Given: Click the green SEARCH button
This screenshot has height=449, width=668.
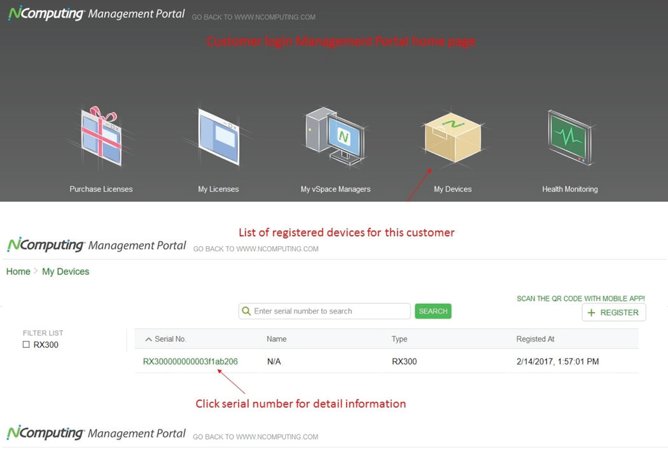Looking at the screenshot, I should [433, 311].
